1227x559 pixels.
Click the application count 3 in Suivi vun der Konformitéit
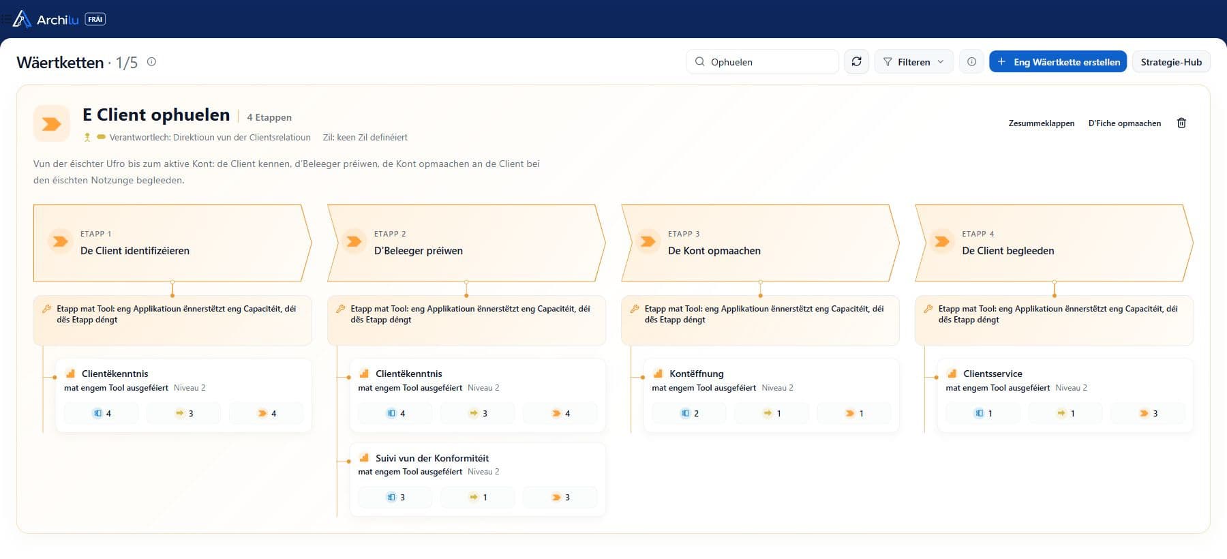pos(395,497)
